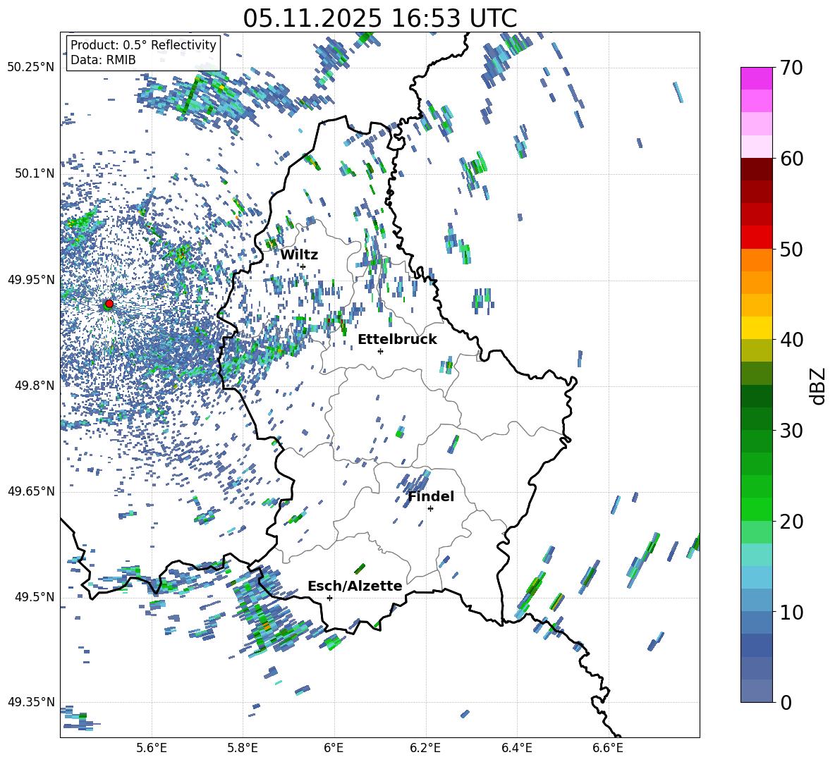The height and width of the screenshot is (762, 835).
Task: Click the dBZ colorbar axis label
Action: [819, 386]
